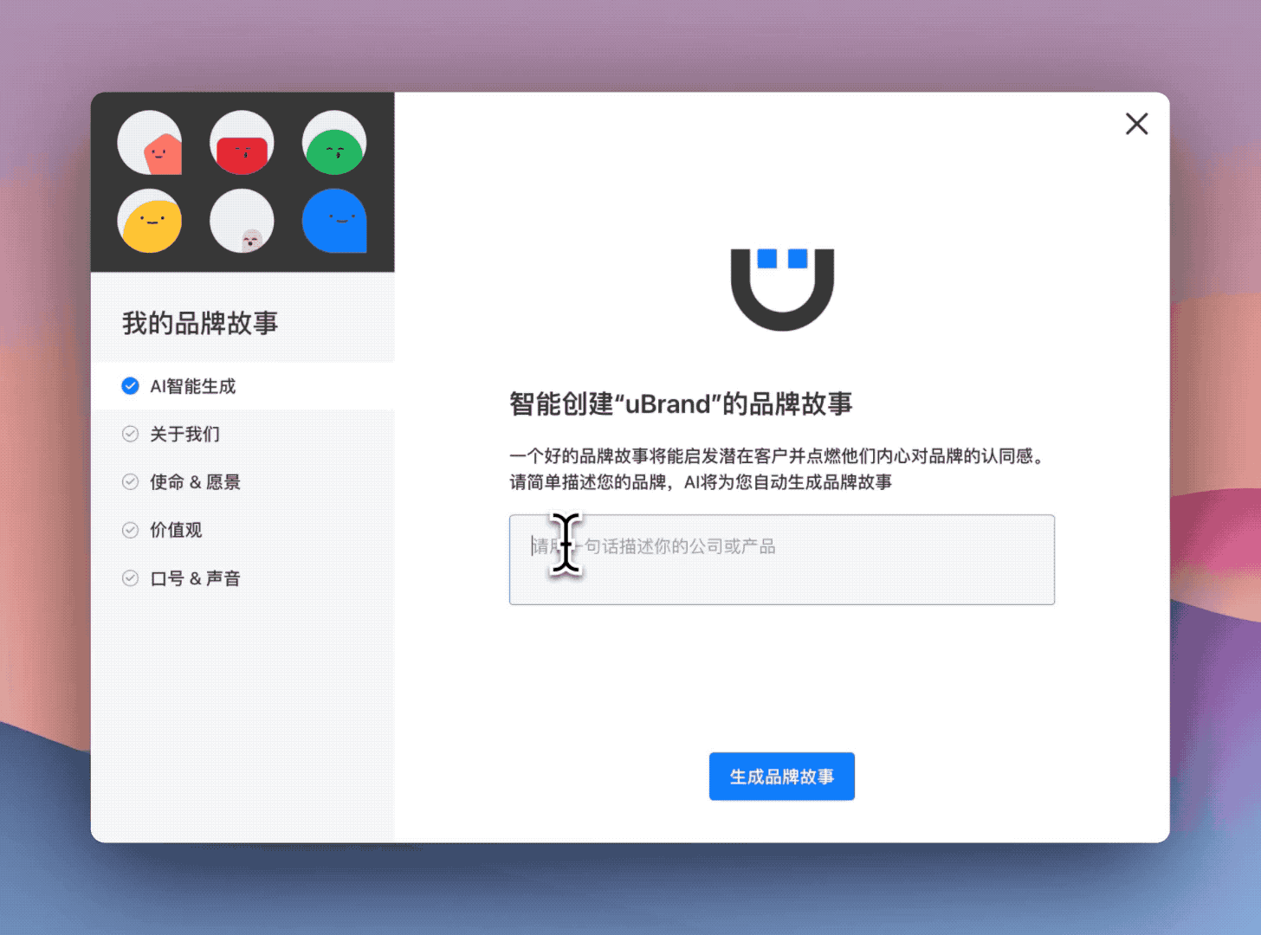Select the yellow smiling mascot avatar
Screen dimensions: 1261x935
pos(150,221)
